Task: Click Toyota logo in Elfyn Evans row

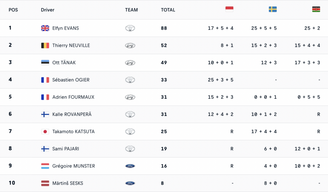Action: pos(130,28)
